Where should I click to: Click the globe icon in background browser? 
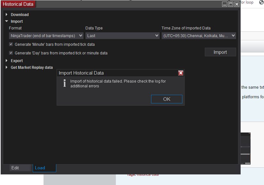click(261, 2)
